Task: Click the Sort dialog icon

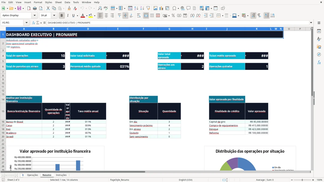Action: 130,8
